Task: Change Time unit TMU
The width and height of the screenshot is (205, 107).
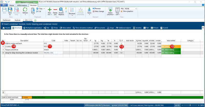Action: (x=117, y=11)
